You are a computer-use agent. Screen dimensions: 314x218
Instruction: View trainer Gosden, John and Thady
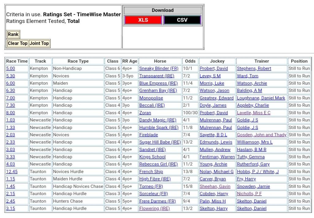[x=262, y=135]
